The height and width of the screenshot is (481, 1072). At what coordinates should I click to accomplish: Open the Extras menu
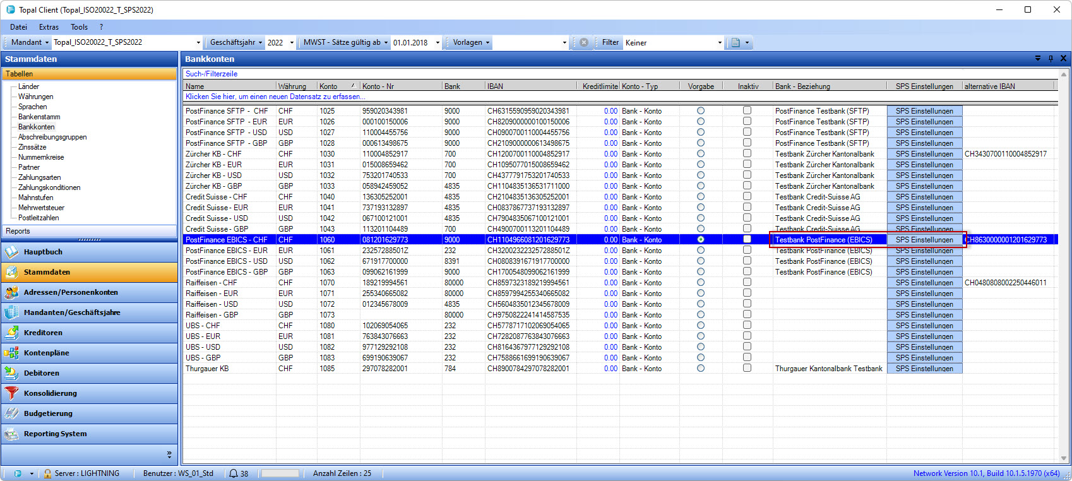(49, 27)
